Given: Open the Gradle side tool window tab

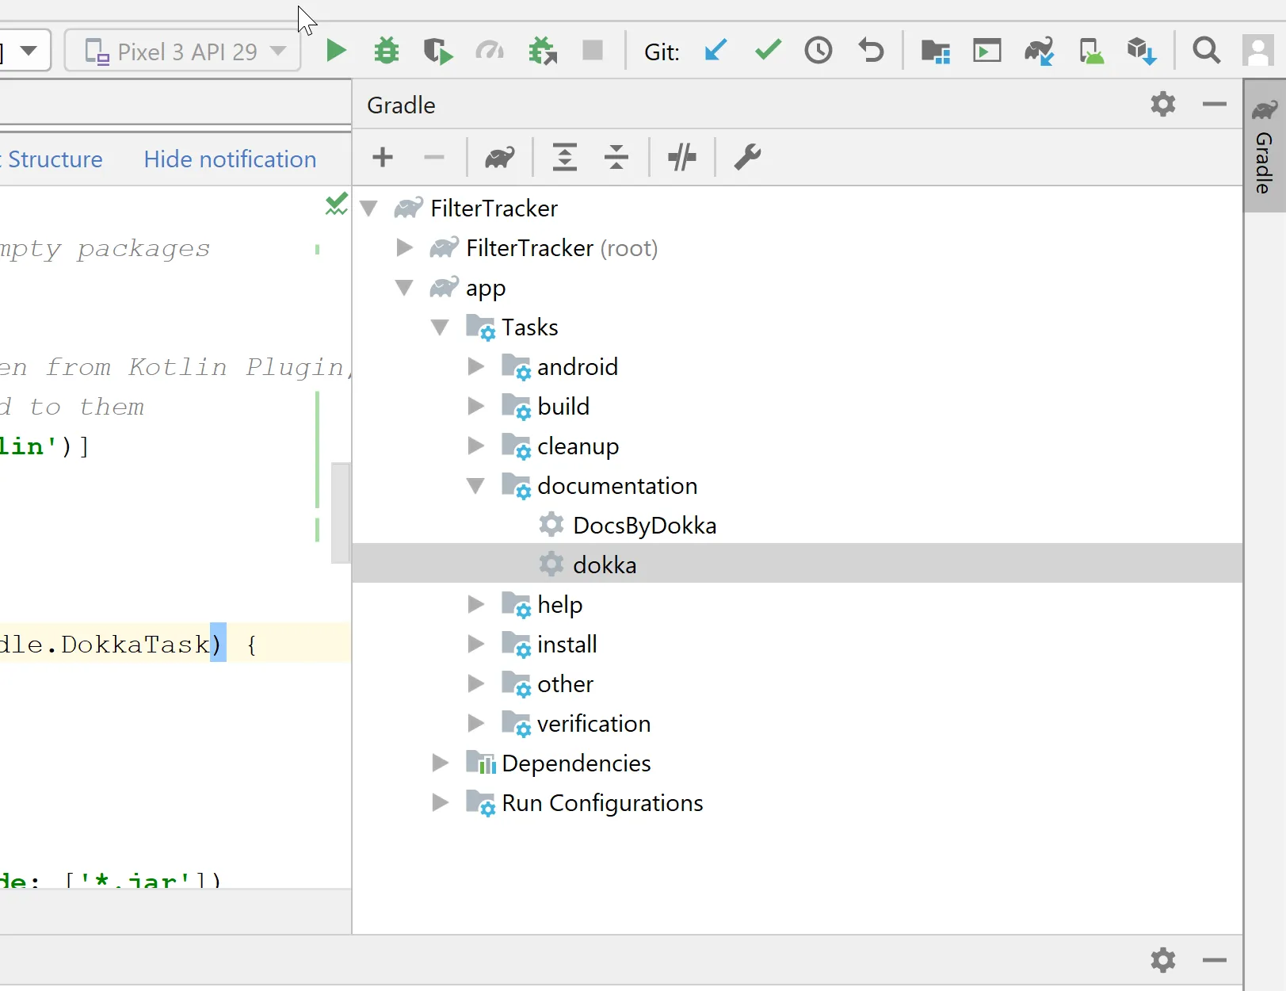Looking at the screenshot, I should (1265, 146).
